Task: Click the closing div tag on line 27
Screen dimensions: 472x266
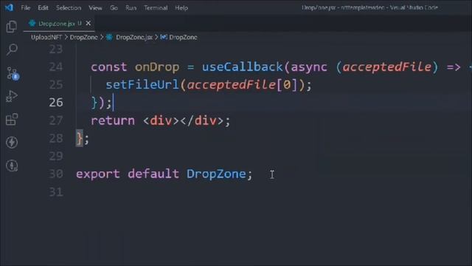Action: [x=201, y=120]
